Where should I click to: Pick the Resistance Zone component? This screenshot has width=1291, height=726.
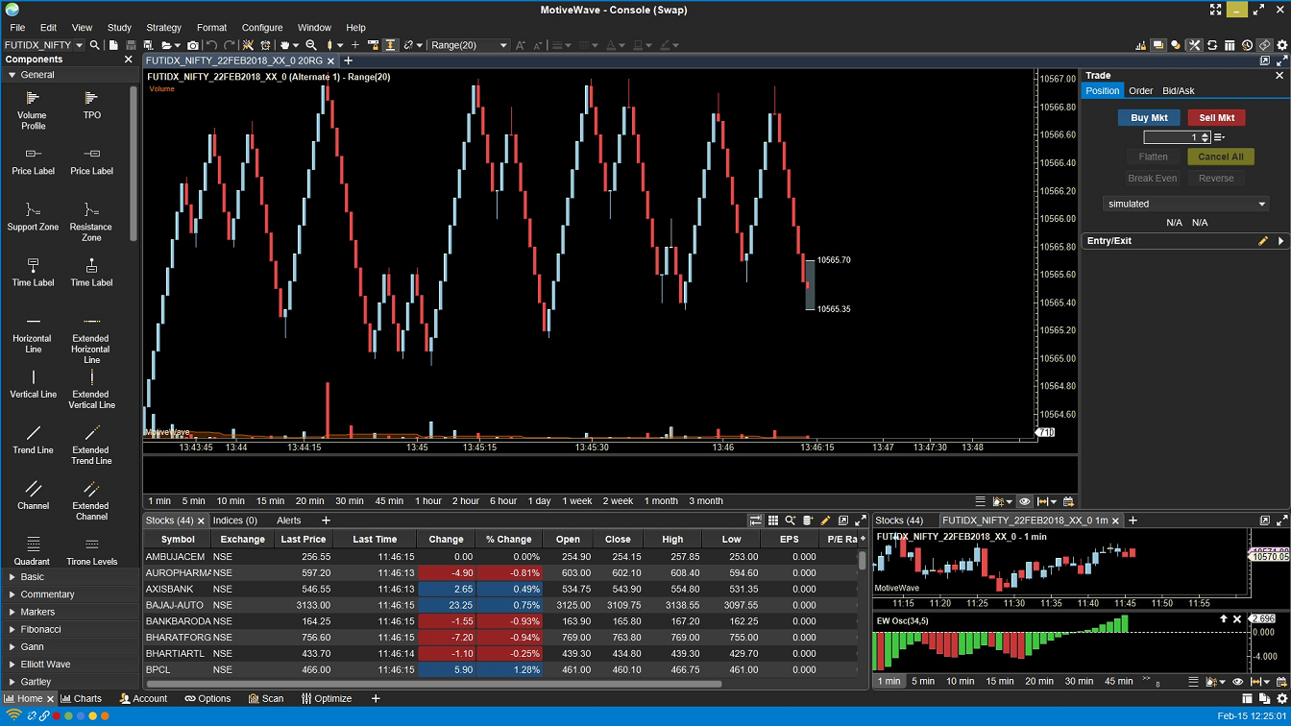(x=91, y=221)
